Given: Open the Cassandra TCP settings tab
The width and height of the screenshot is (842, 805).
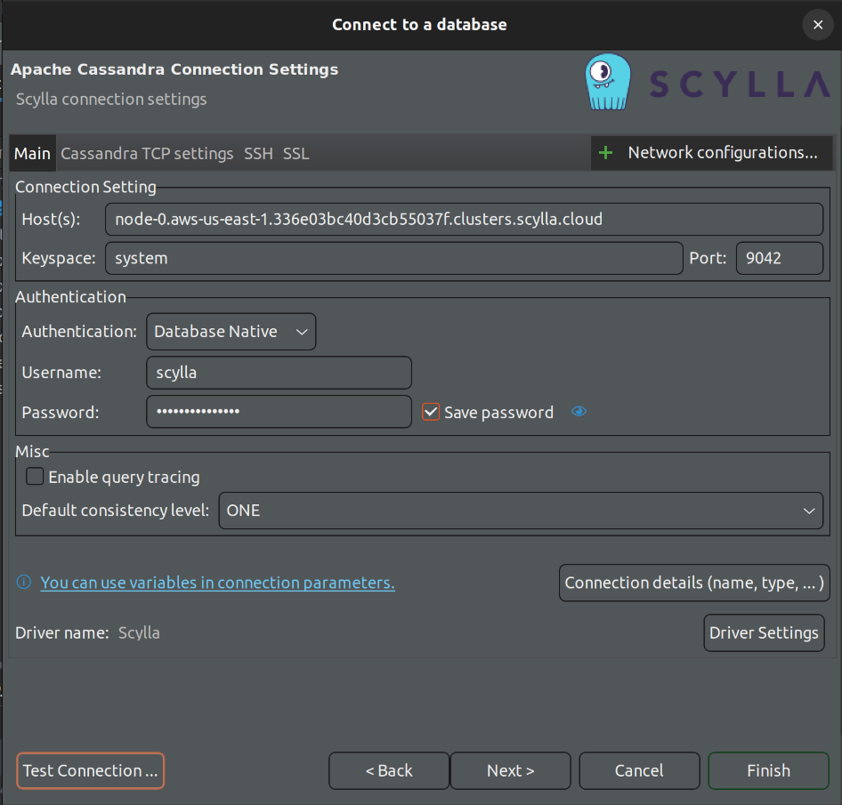Looking at the screenshot, I should pos(147,154).
